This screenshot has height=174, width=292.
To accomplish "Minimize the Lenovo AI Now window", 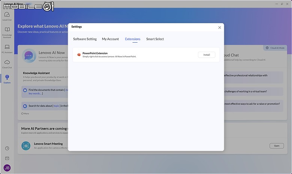I will pos(277,4).
